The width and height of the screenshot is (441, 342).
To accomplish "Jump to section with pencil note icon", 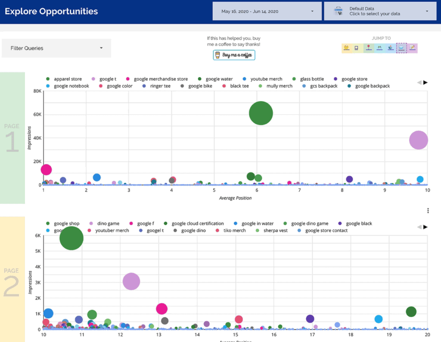I will pyautogui.click(x=412, y=48).
